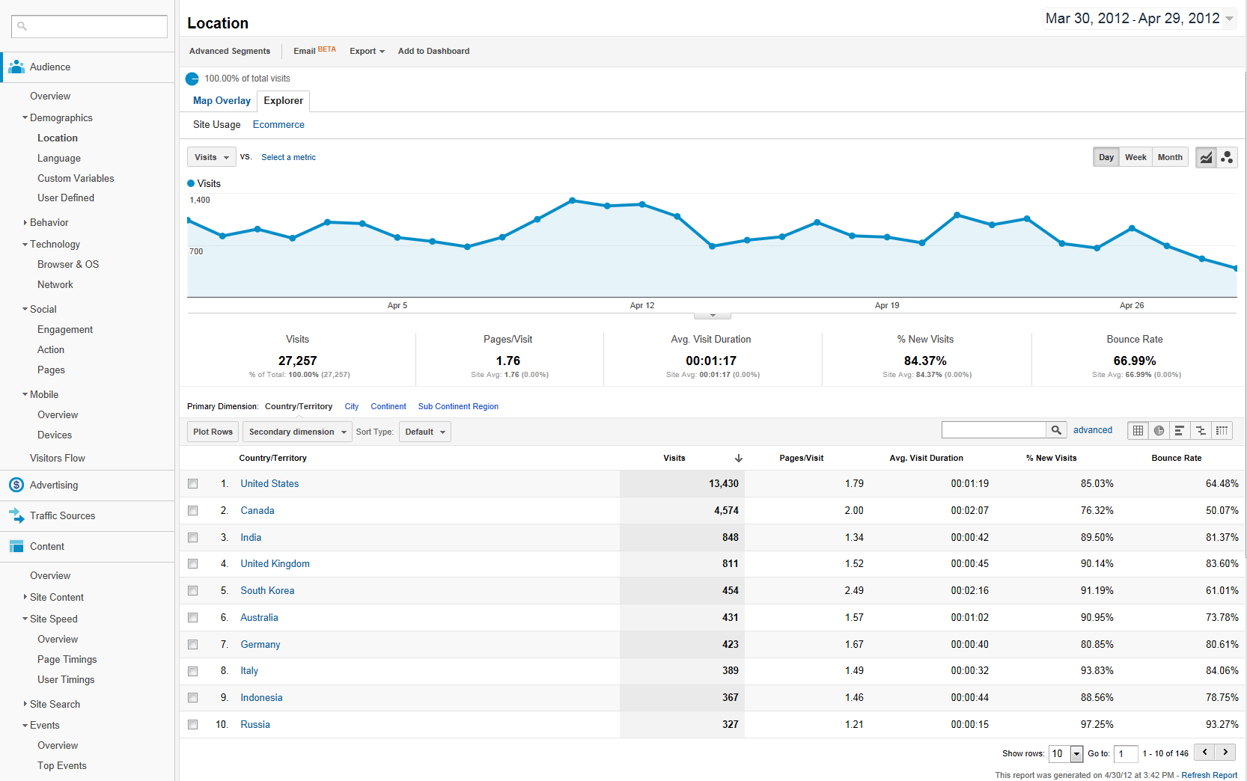The image size is (1247, 781).
Task: Select the Percentage pie chart view icon
Action: point(1159,430)
